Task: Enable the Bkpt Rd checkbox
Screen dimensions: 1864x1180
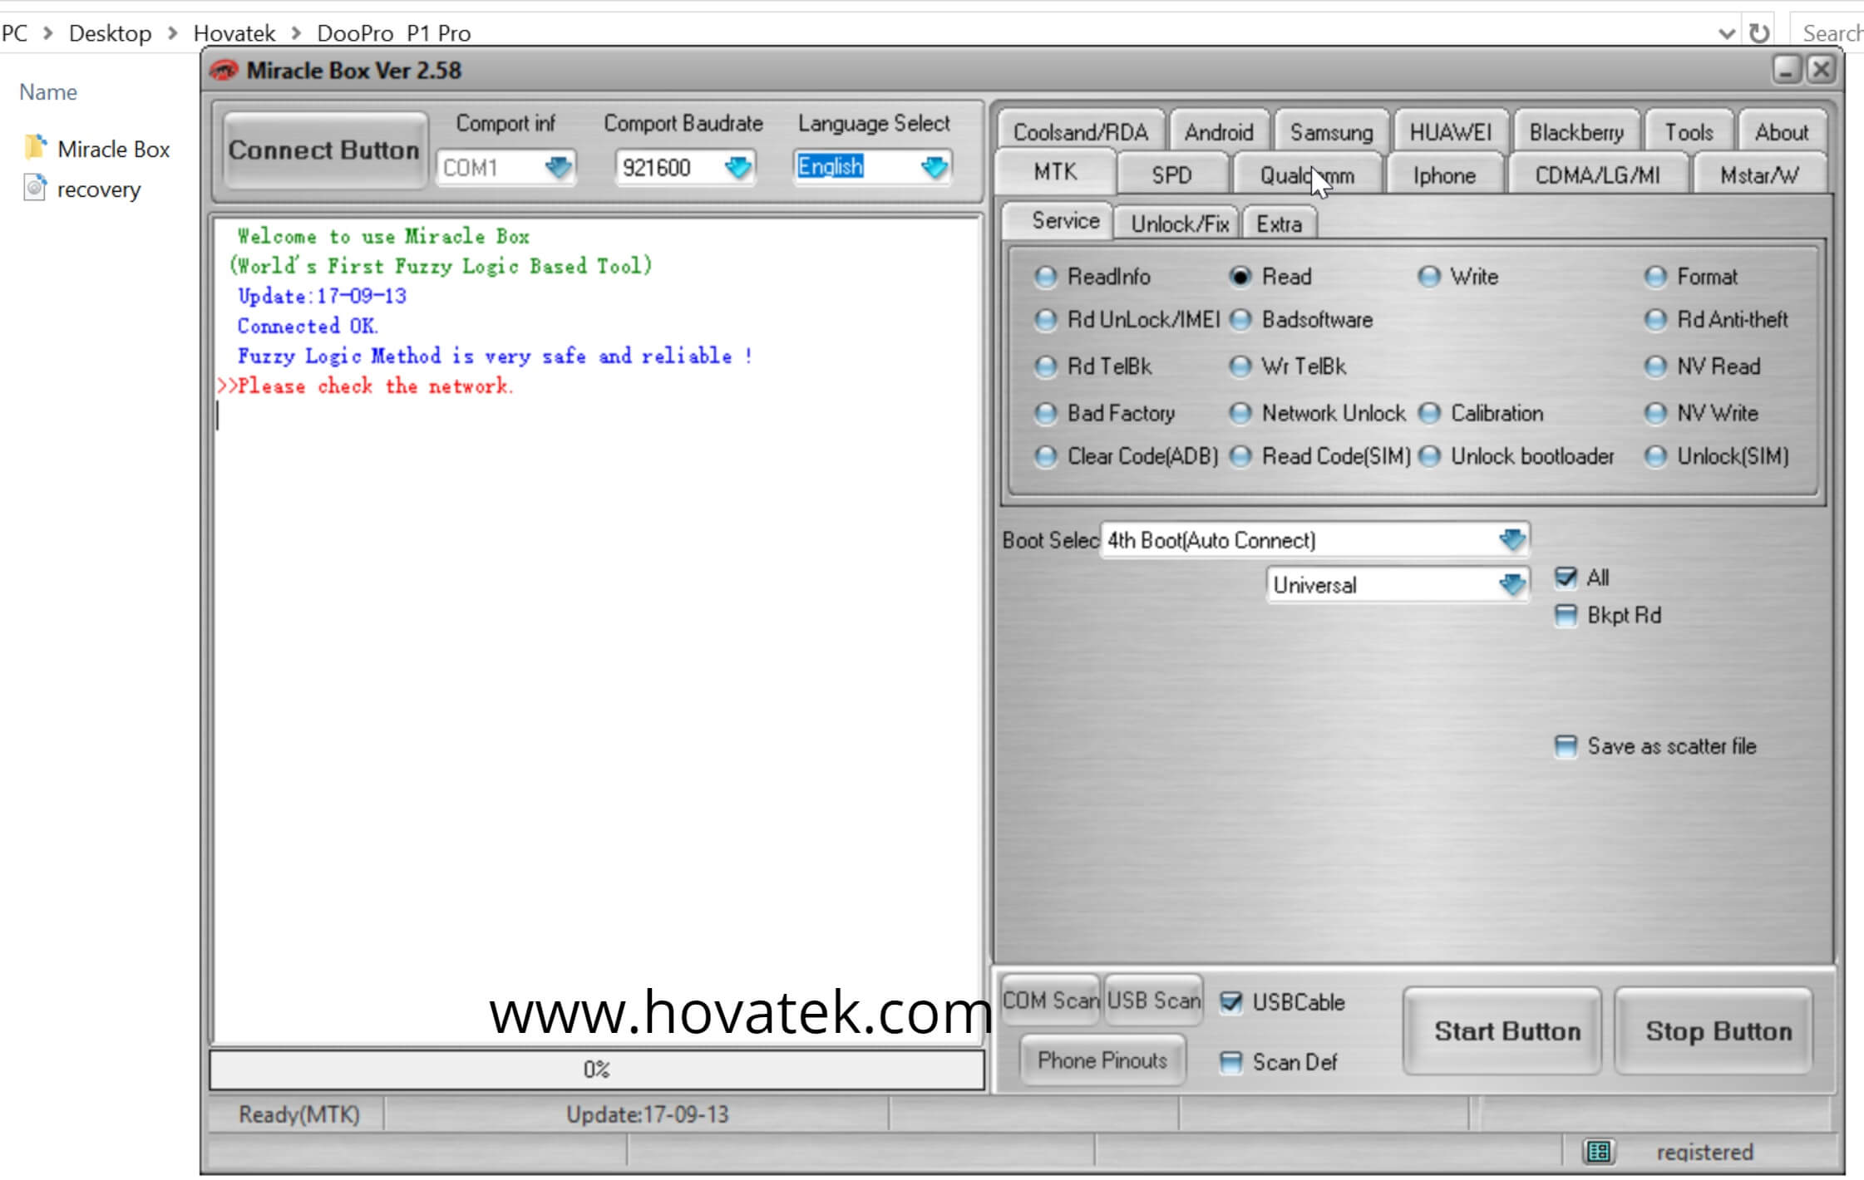Action: [1565, 616]
